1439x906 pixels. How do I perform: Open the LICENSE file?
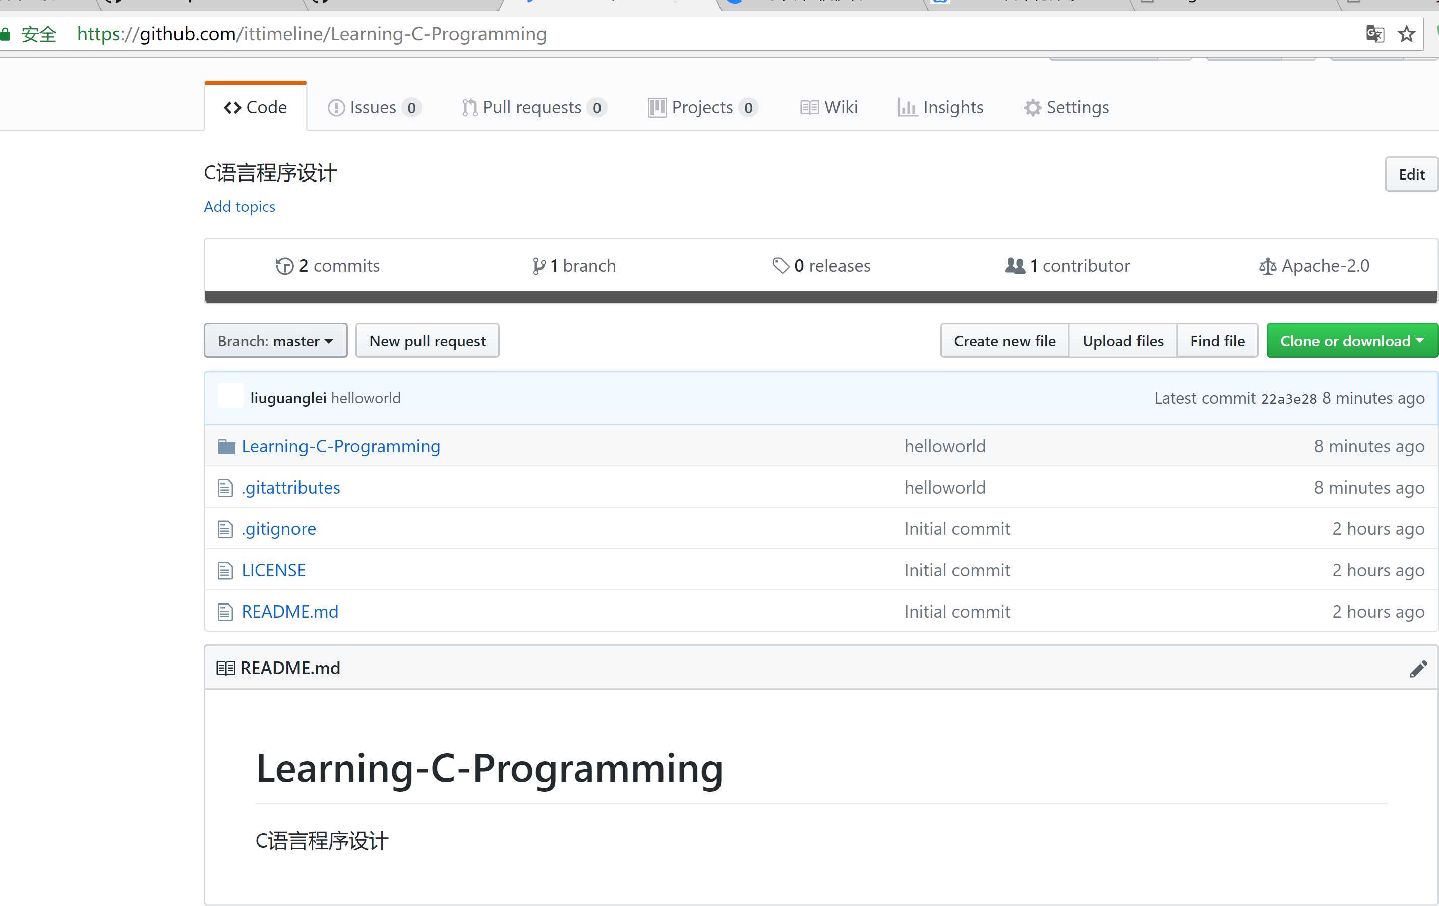pos(274,570)
